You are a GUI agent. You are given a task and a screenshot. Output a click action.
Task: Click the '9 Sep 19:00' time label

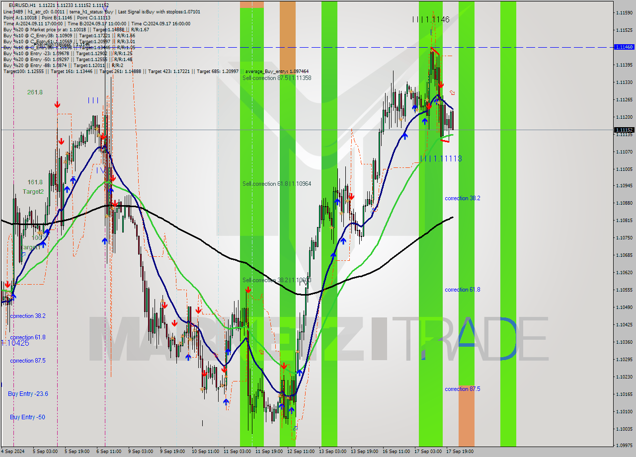[x=172, y=452]
